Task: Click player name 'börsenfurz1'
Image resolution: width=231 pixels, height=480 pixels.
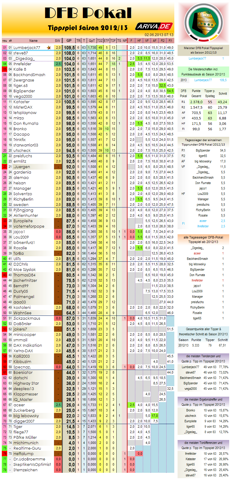Action: coord(24,242)
